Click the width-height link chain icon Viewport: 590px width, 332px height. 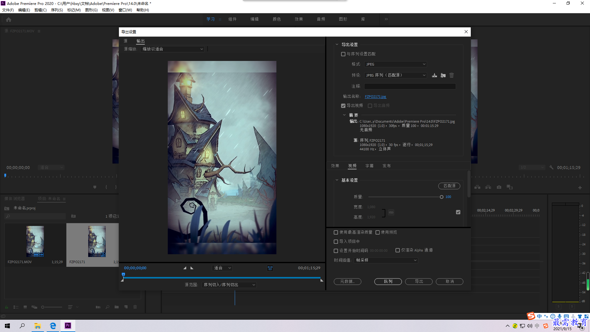tap(391, 212)
